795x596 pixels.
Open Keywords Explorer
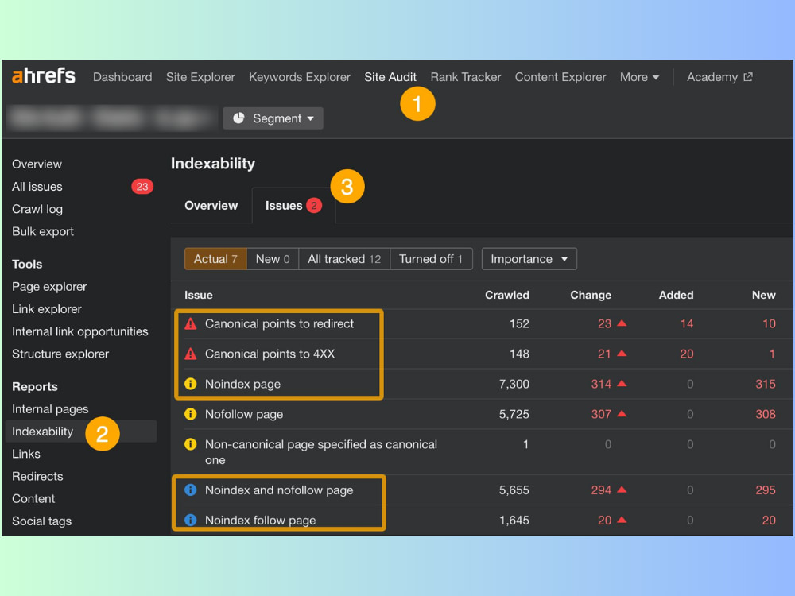tap(300, 77)
